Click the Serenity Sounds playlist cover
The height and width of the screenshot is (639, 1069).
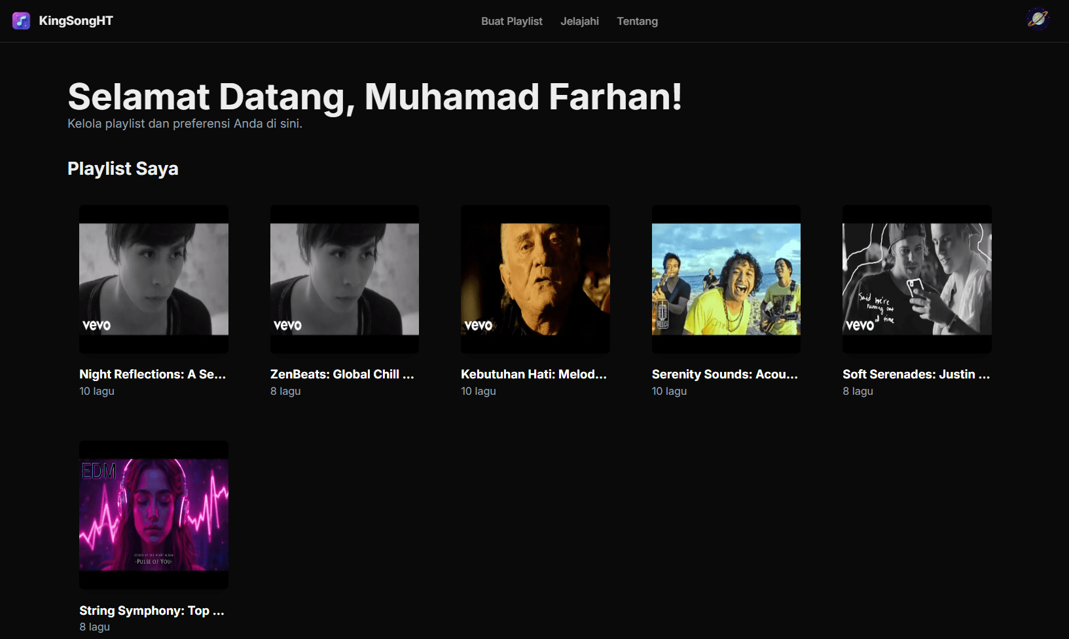726,280
